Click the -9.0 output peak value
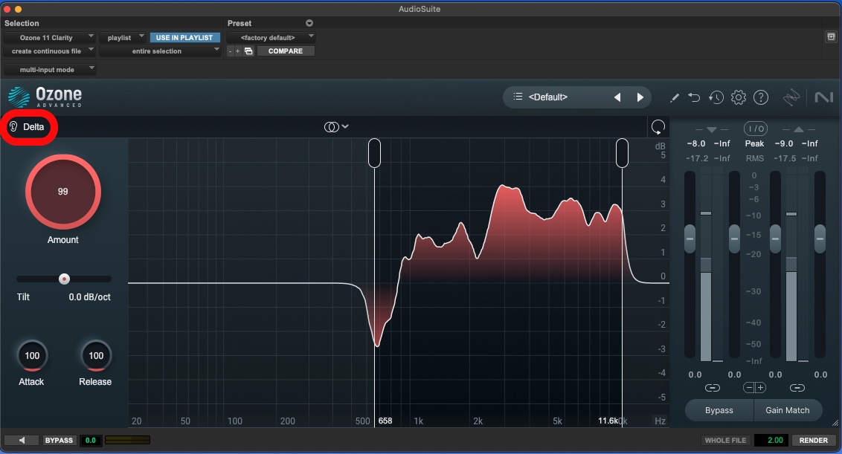 click(x=783, y=144)
